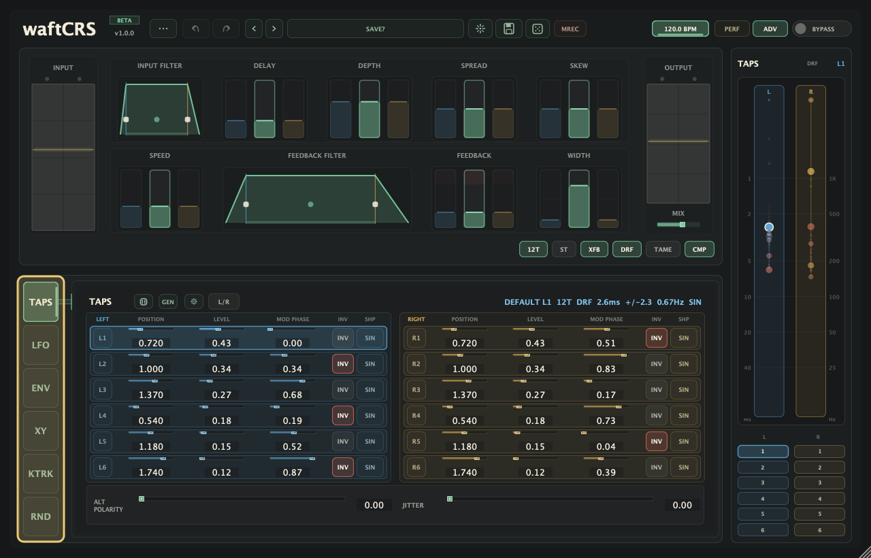
Task: Click the PERF view button
Action: (x=732, y=29)
